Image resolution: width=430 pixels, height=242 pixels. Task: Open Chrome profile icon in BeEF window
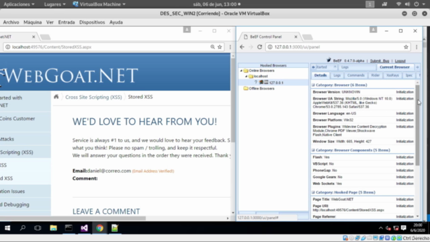(373, 30)
